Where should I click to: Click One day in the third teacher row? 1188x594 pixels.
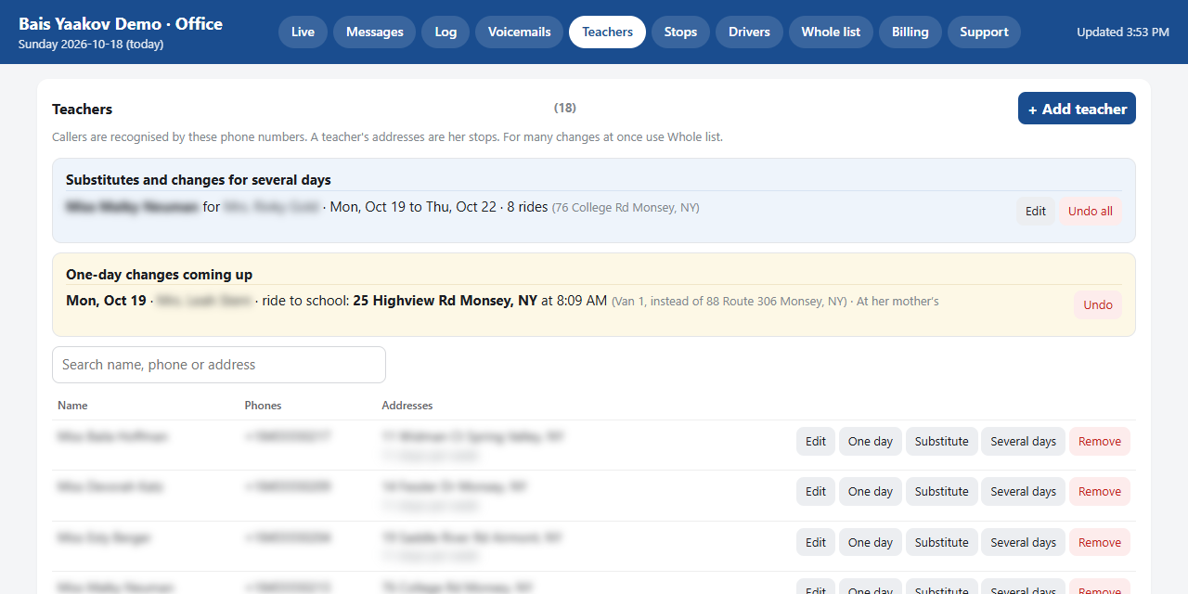click(871, 543)
